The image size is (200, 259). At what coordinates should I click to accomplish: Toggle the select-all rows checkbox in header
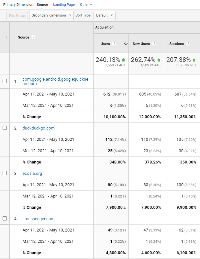point(5,37)
